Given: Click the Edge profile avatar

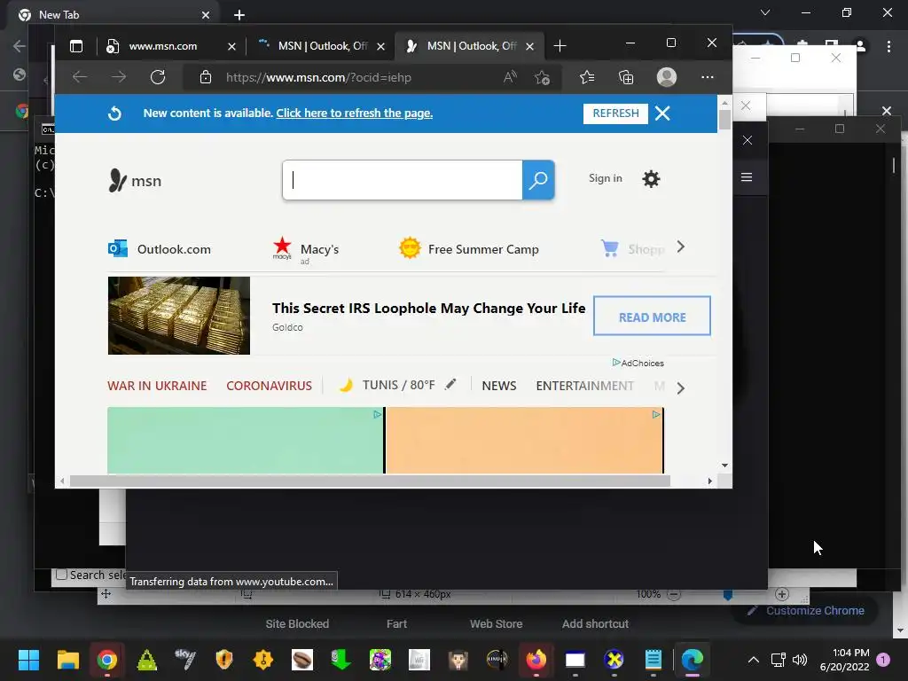Looking at the screenshot, I should coord(667,77).
